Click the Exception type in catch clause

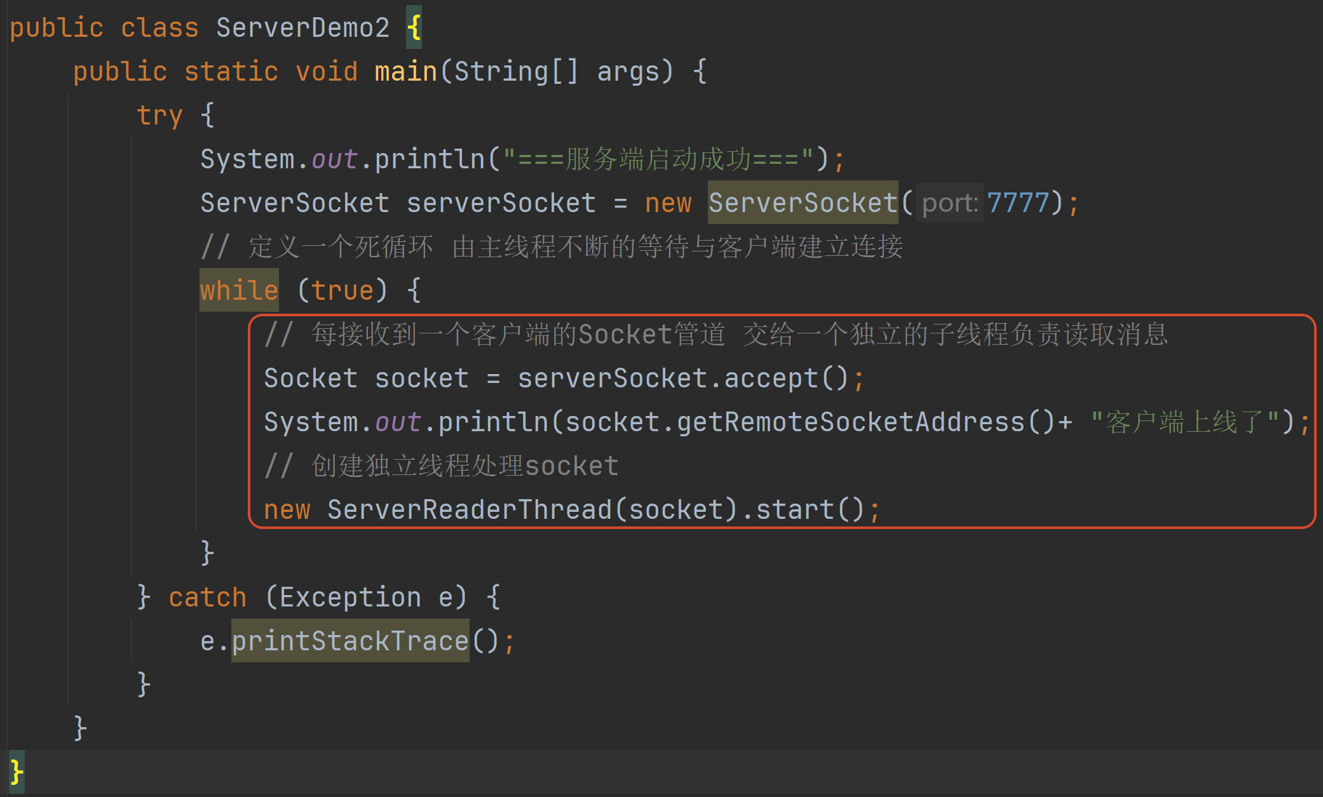tap(350, 598)
